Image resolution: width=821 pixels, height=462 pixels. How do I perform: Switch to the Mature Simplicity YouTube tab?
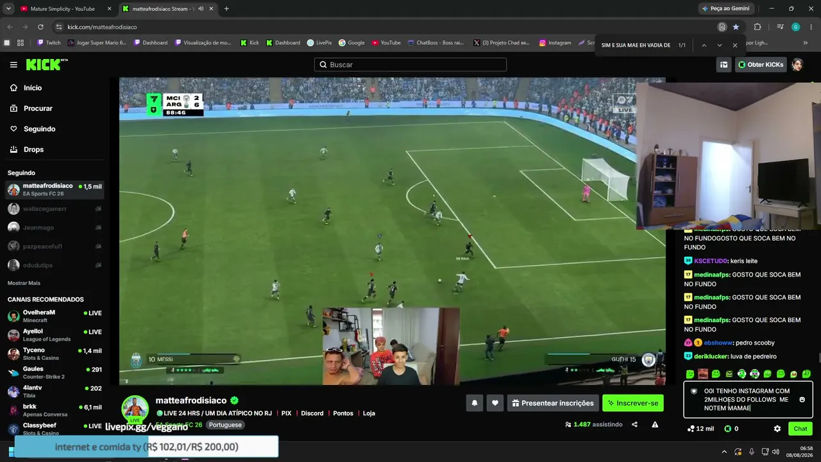(62, 9)
